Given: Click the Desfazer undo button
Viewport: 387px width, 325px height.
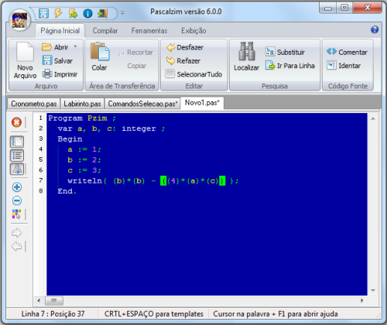Looking at the screenshot, I should (x=185, y=47).
